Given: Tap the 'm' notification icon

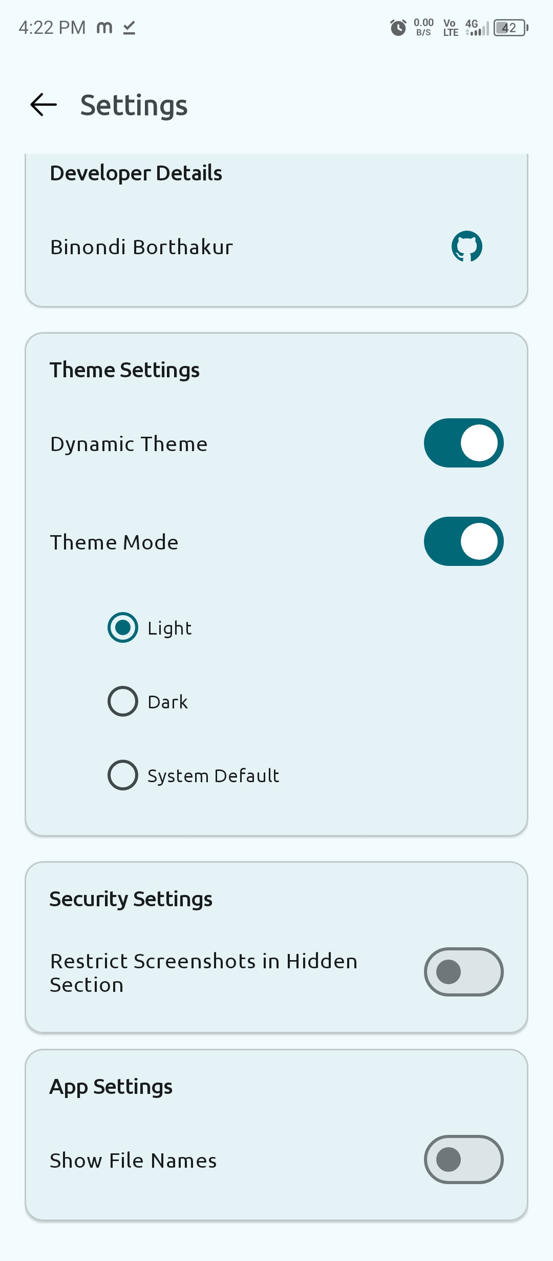Looking at the screenshot, I should [x=104, y=28].
